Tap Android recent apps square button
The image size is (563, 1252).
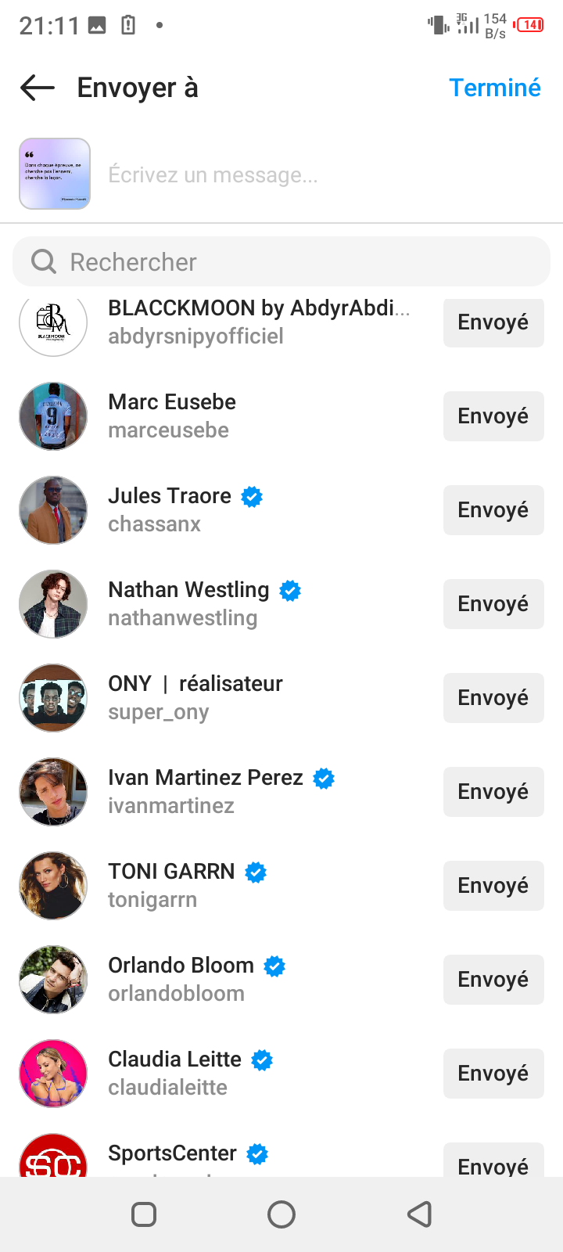(x=144, y=1214)
